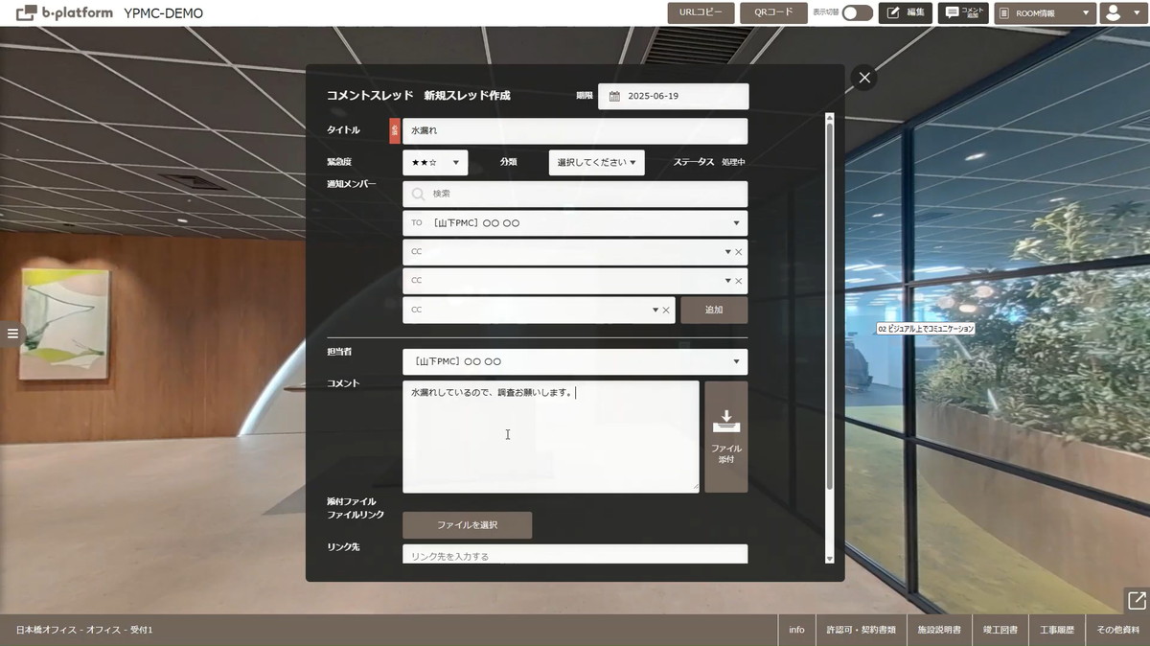Click the タイトル field containing 水漏れ
Screen dimensions: 1150x646
click(575, 130)
